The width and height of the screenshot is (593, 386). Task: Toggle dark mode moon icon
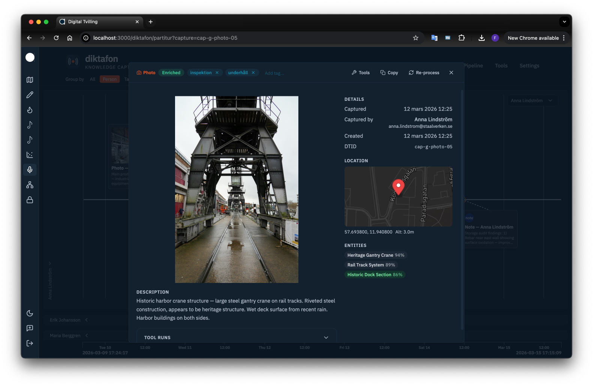pos(30,313)
